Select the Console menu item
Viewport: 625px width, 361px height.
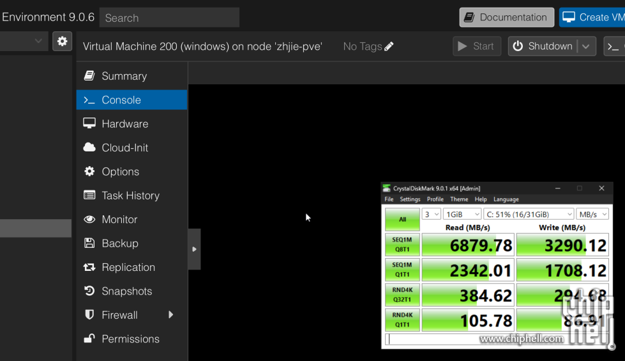[x=132, y=100]
